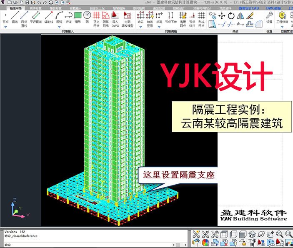Click the 衬图调改模型 underlay icon
The image size is (293, 248).
[x=128, y=19]
